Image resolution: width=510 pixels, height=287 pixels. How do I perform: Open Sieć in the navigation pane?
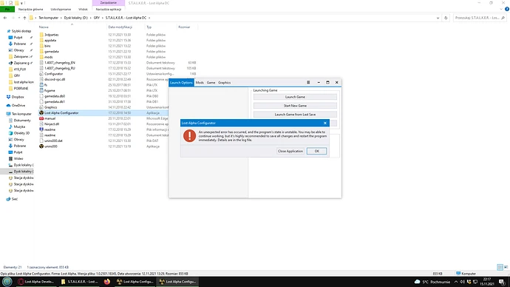[15, 199]
